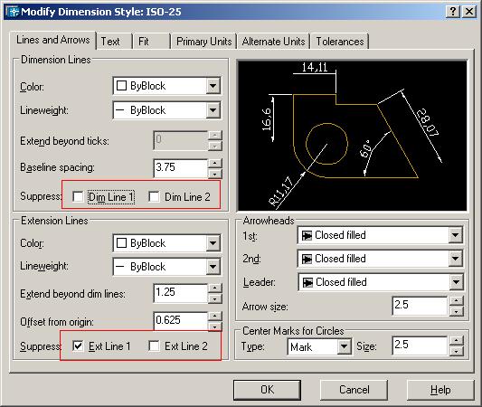Click the Baseline spacing value field
Viewport: 482px width, 407px height.
click(181, 167)
